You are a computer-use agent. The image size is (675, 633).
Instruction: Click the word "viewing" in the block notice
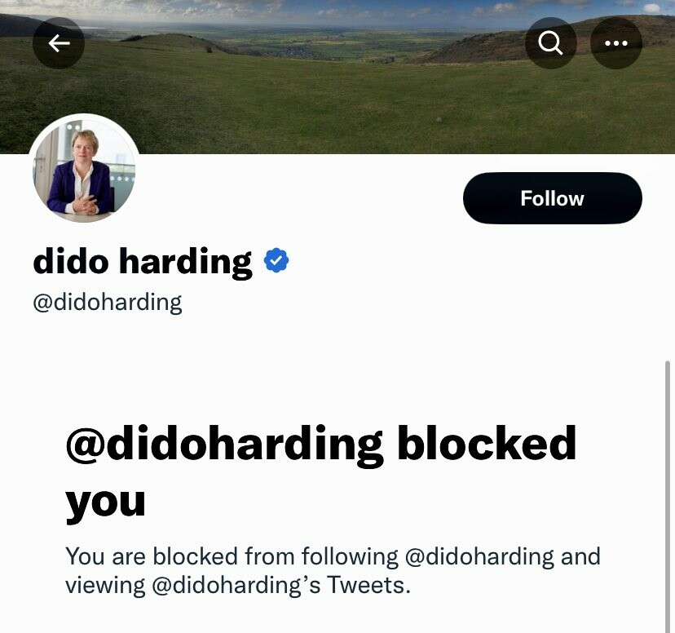tap(105, 587)
